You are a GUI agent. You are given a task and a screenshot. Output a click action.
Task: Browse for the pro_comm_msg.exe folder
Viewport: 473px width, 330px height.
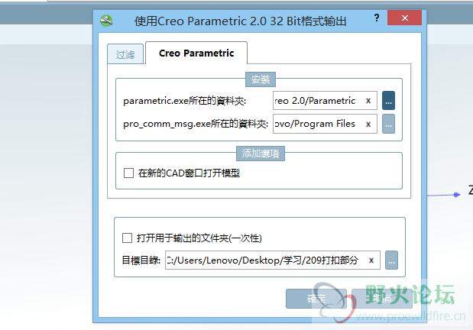pos(388,124)
